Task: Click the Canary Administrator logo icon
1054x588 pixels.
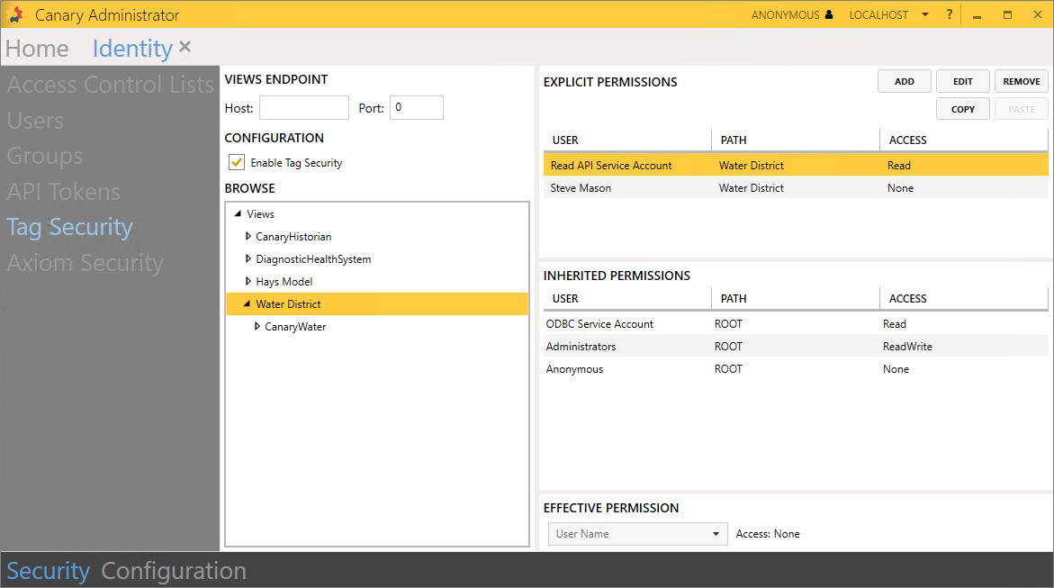Action: 15,14
